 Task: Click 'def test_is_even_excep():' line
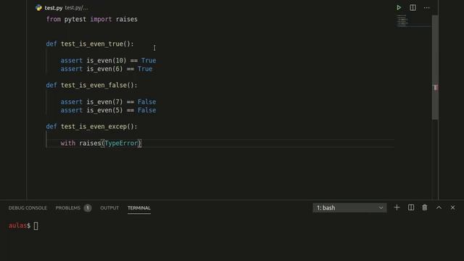(x=92, y=127)
